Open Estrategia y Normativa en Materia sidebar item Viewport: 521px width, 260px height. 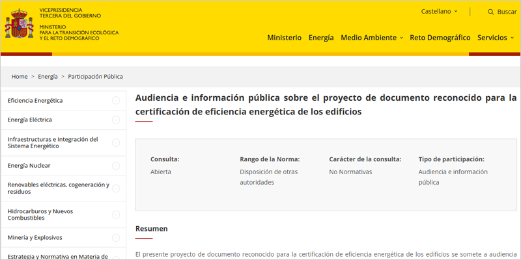click(x=58, y=256)
